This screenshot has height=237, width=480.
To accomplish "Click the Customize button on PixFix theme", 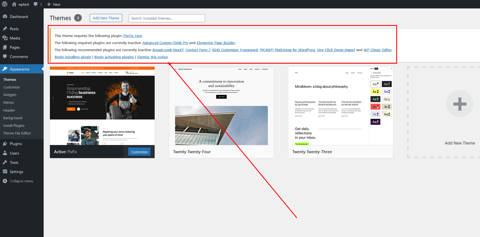I will pyautogui.click(x=139, y=152).
